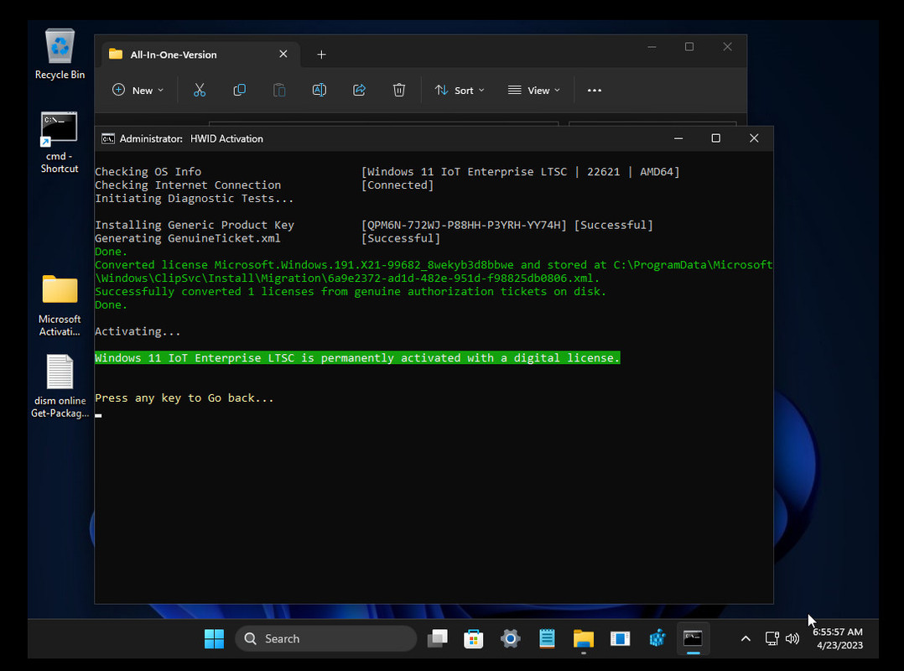Viewport: 904px width, 671px height.
Task: Click the Delete trash icon in File Explorer
Action: (399, 90)
